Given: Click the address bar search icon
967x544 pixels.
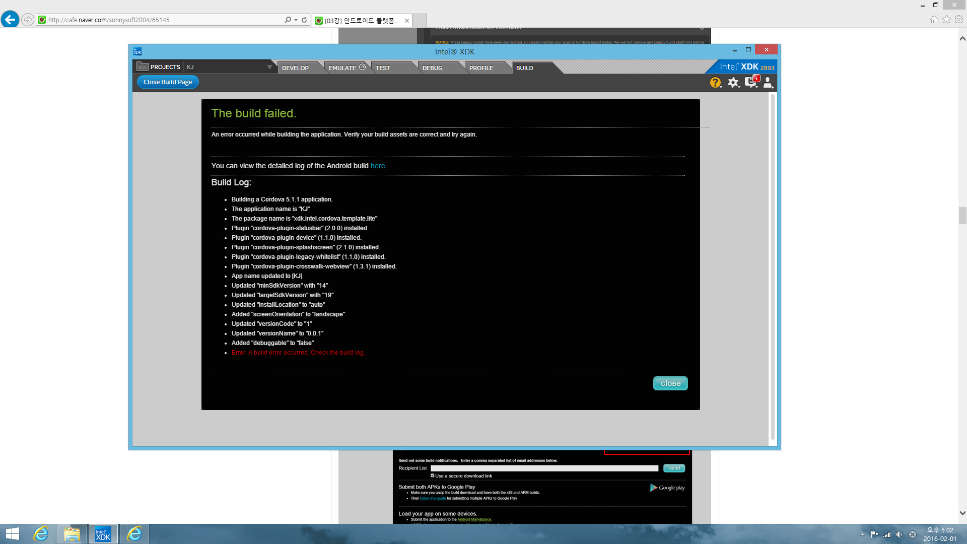Looking at the screenshot, I should pyautogui.click(x=288, y=20).
